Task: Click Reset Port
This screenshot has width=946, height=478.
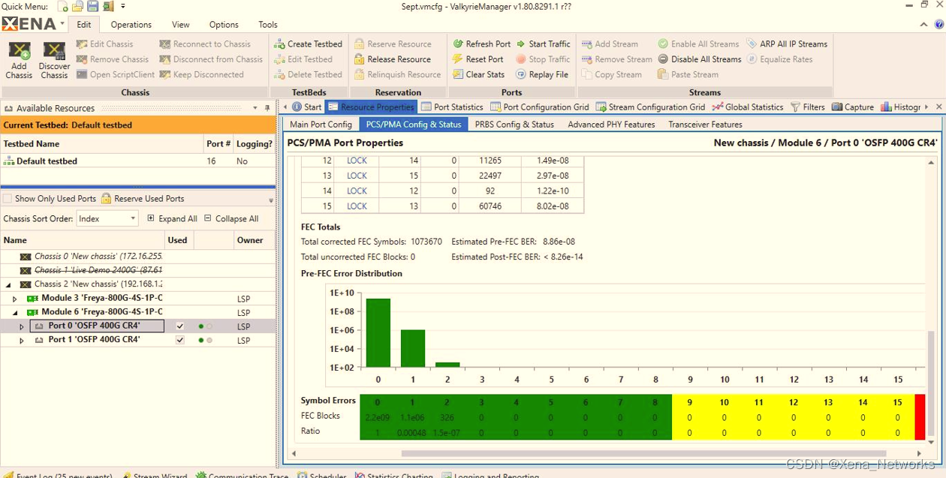Action: [478, 59]
